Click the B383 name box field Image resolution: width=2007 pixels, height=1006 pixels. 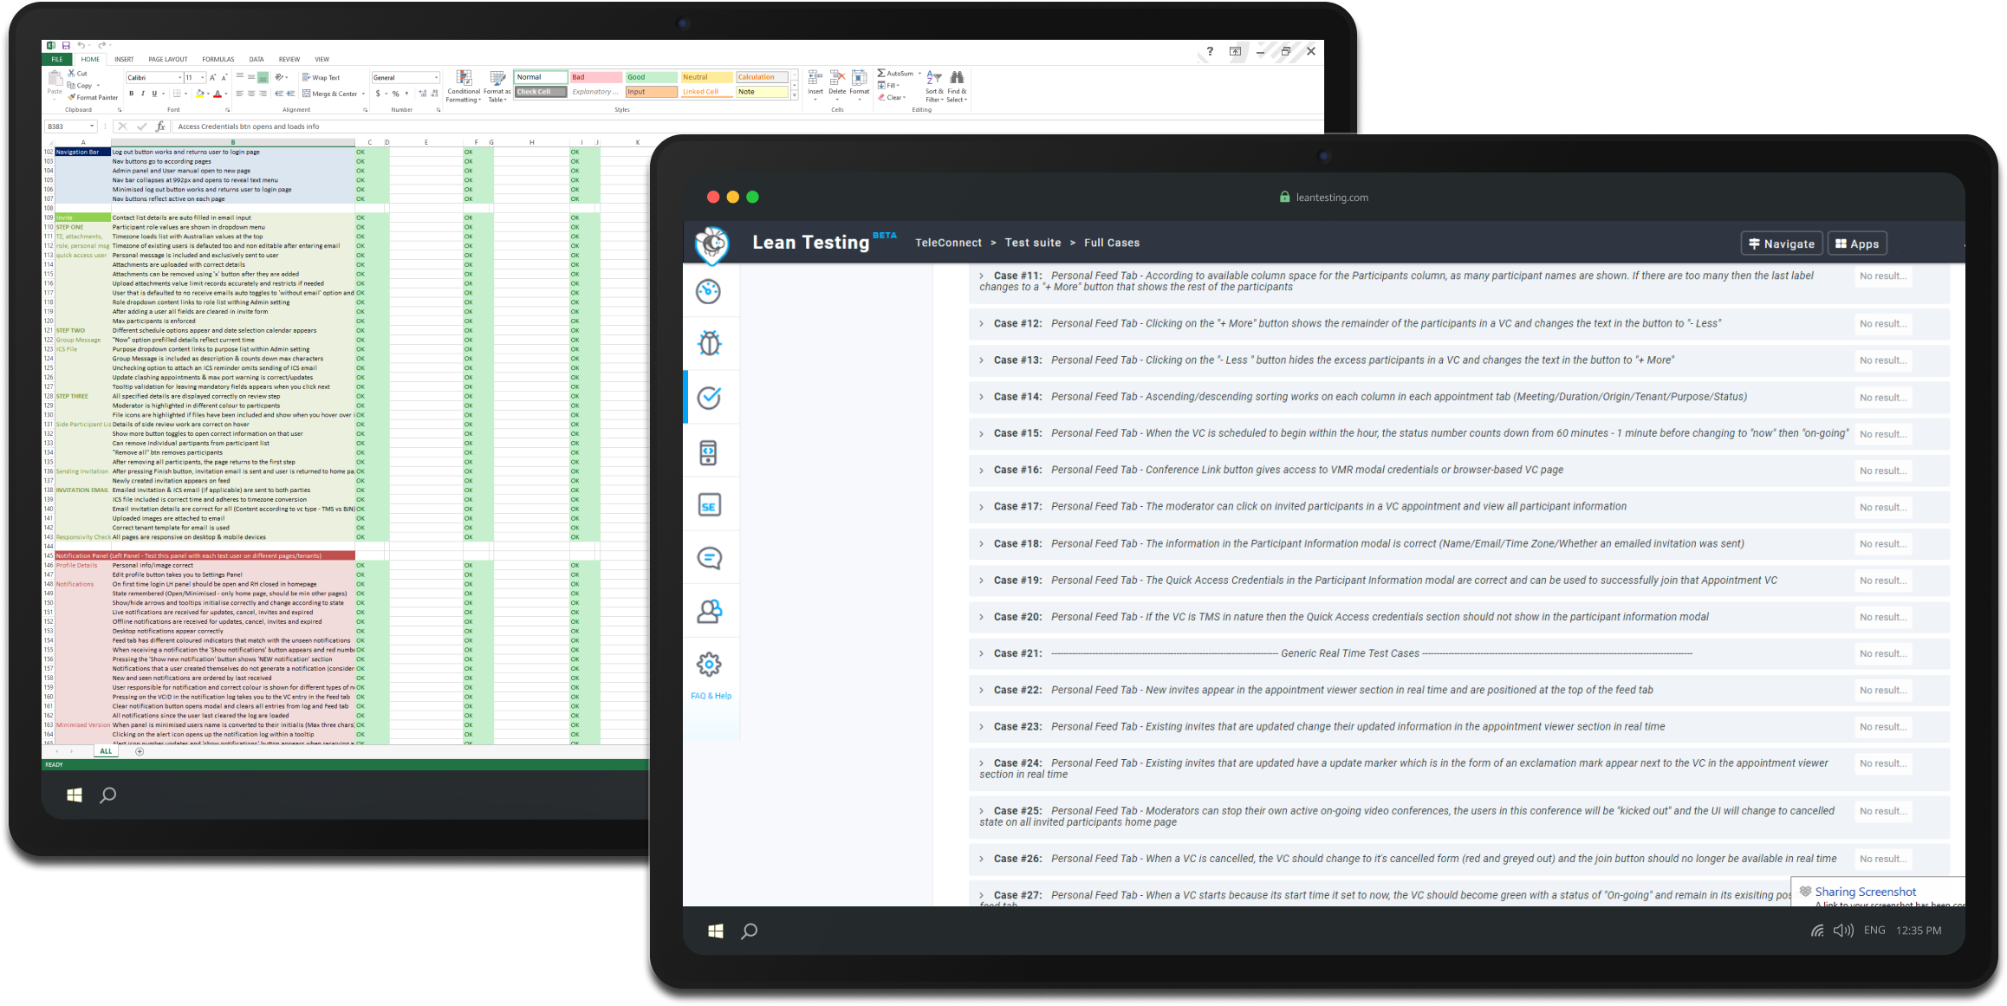67,127
